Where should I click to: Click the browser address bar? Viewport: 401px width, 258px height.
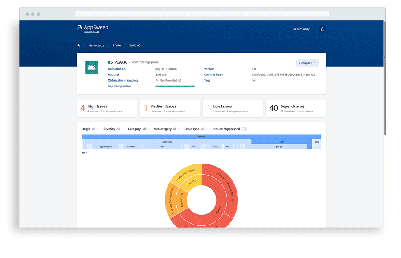202,14
